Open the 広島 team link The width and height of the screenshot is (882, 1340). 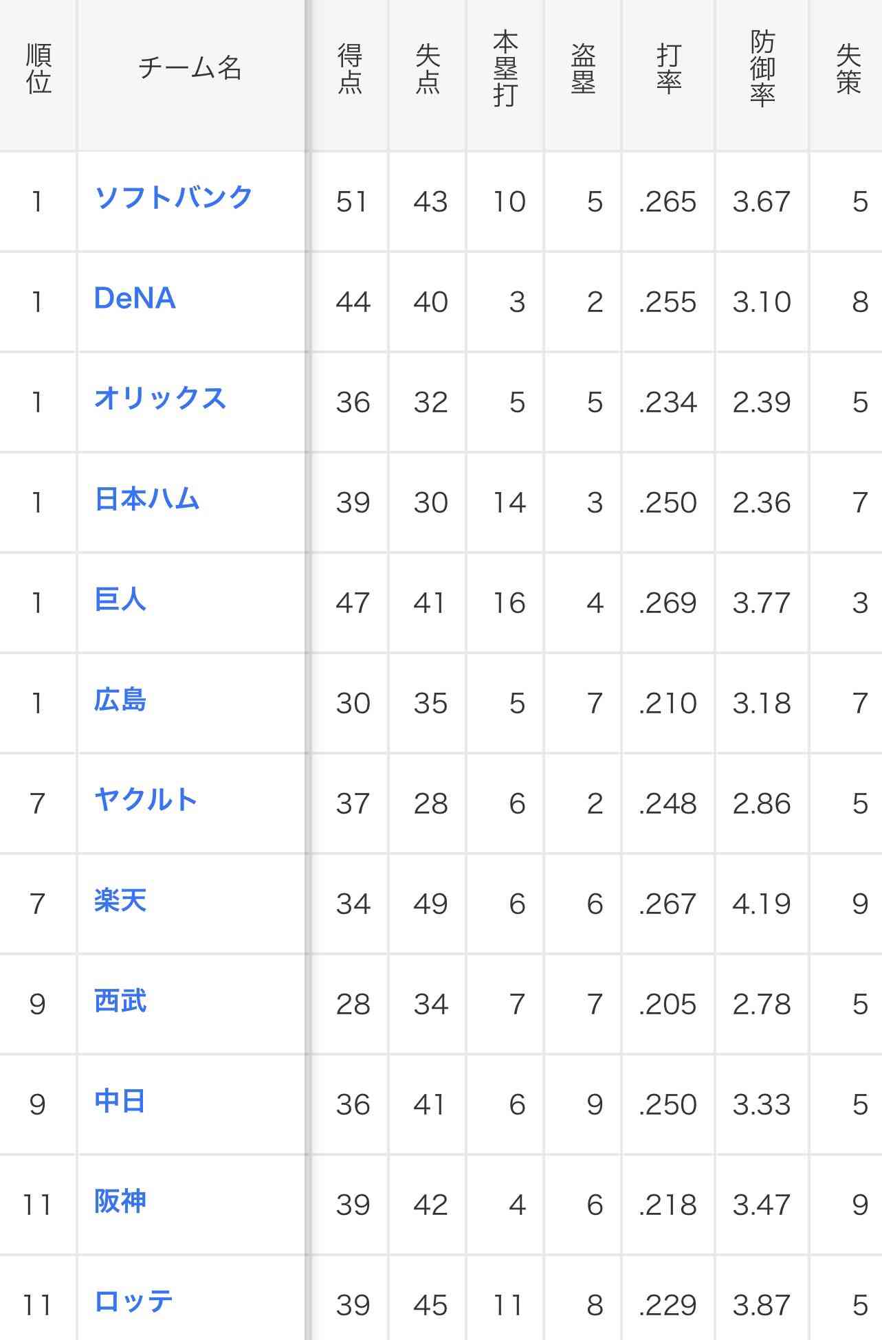pos(120,700)
